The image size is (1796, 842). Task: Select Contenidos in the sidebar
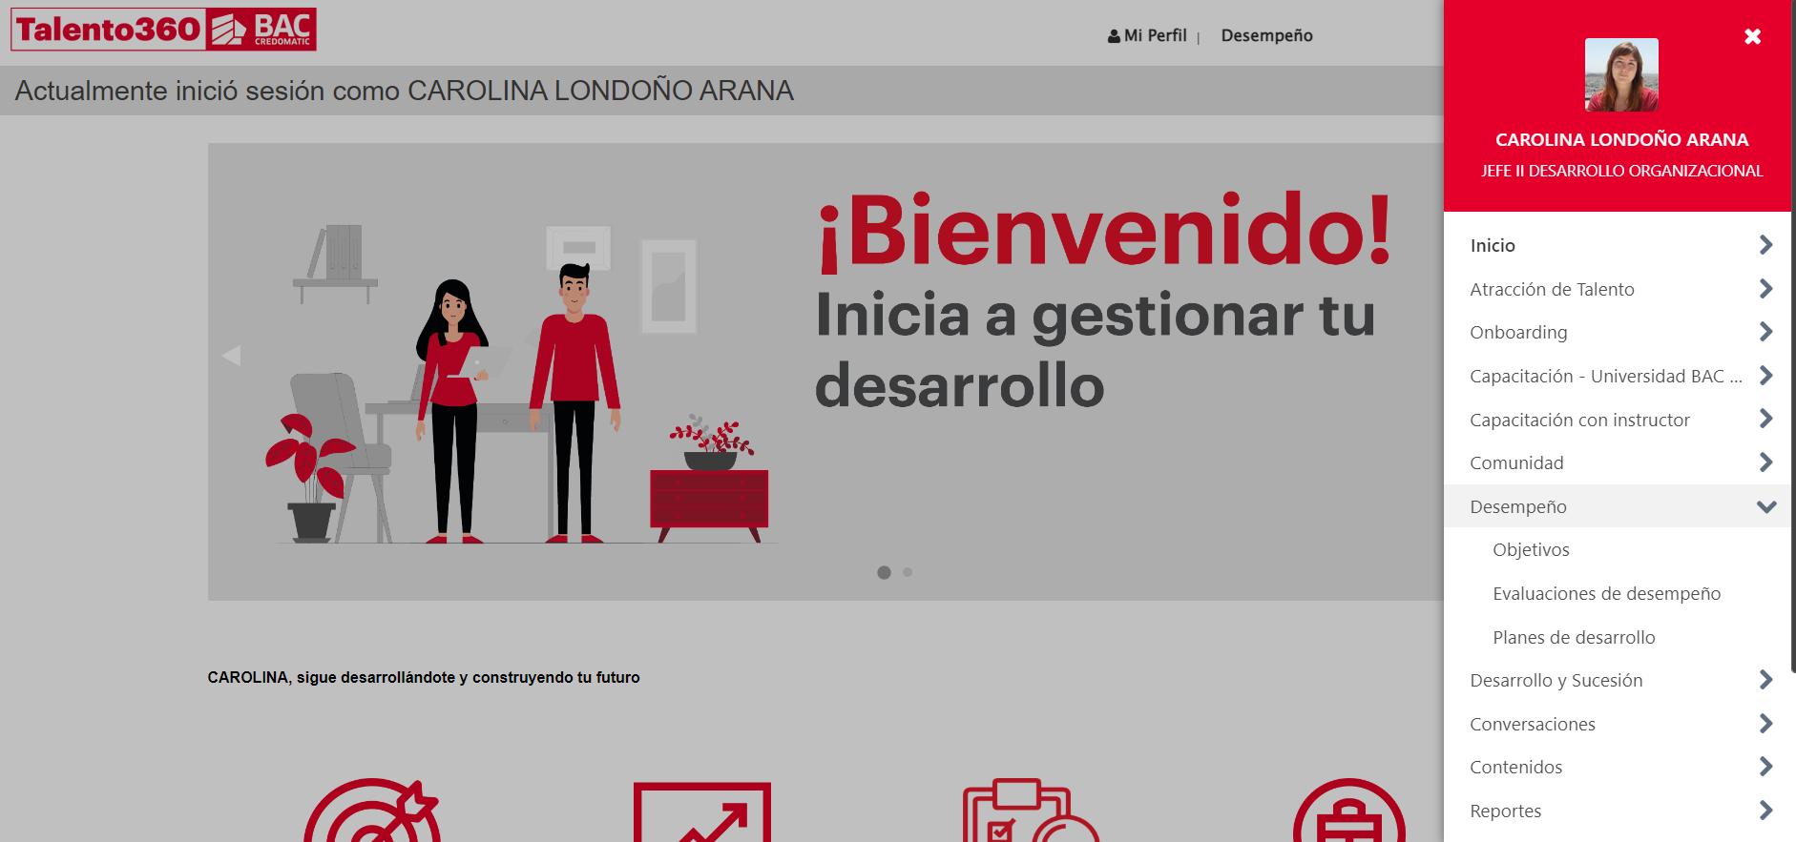1516,768
